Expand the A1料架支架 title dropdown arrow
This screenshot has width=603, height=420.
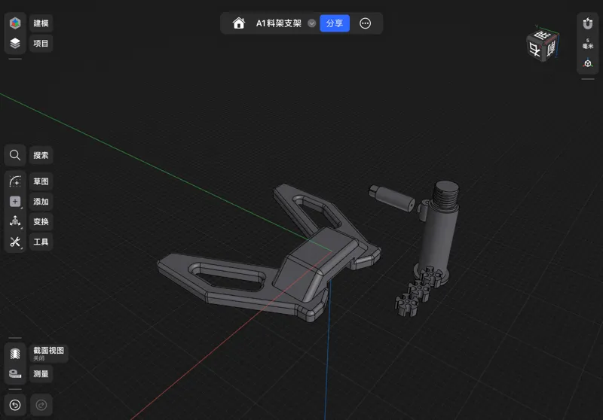click(x=312, y=23)
